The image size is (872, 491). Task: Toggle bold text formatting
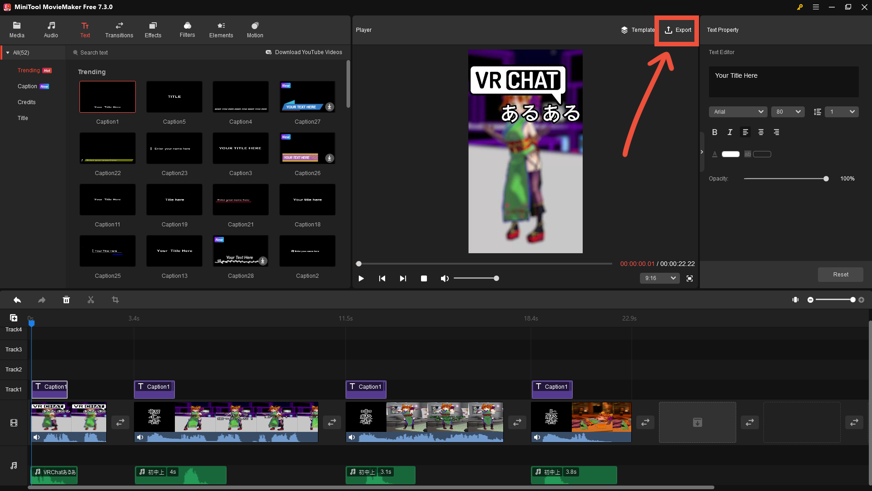pyautogui.click(x=714, y=132)
